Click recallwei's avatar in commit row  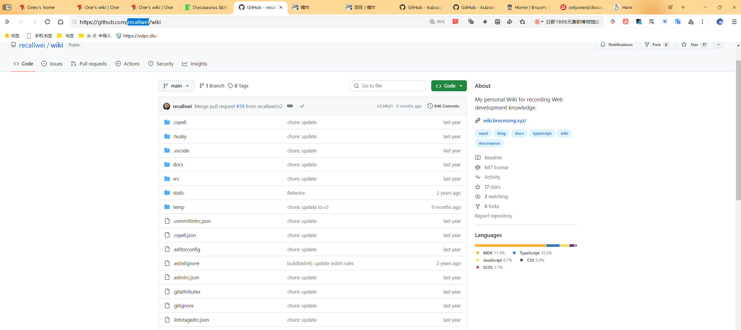click(167, 106)
